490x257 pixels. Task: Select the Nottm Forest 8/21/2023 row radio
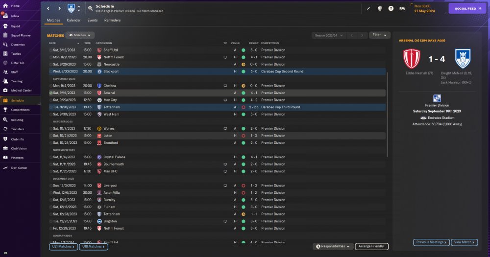pyautogui.click(x=51, y=57)
